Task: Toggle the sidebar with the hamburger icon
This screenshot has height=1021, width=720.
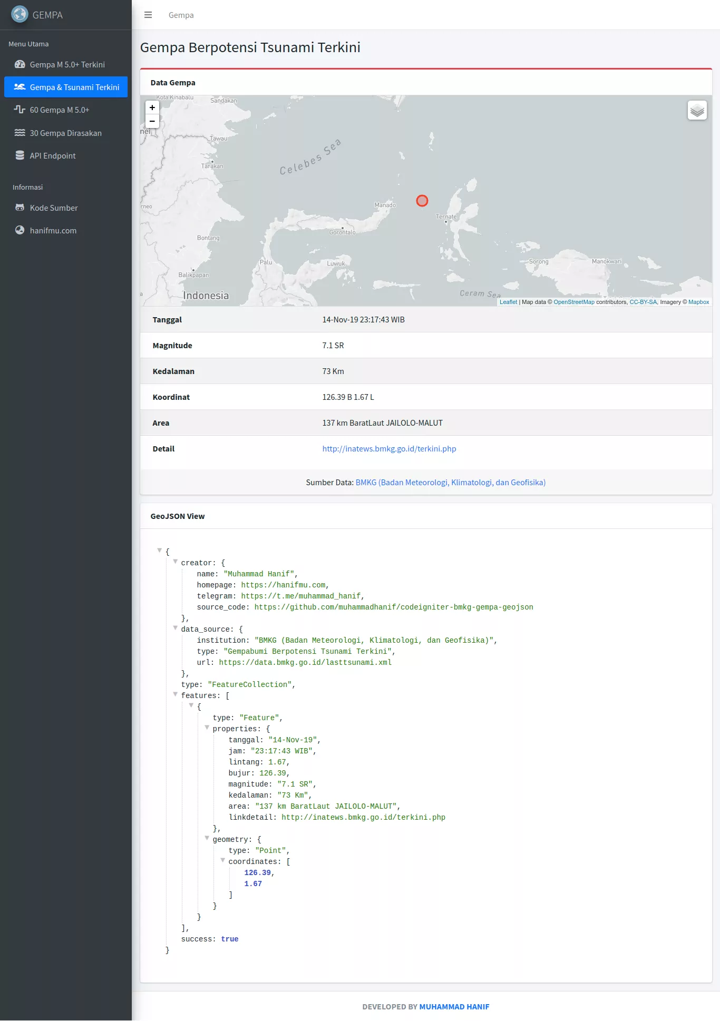Action: pyautogui.click(x=148, y=15)
